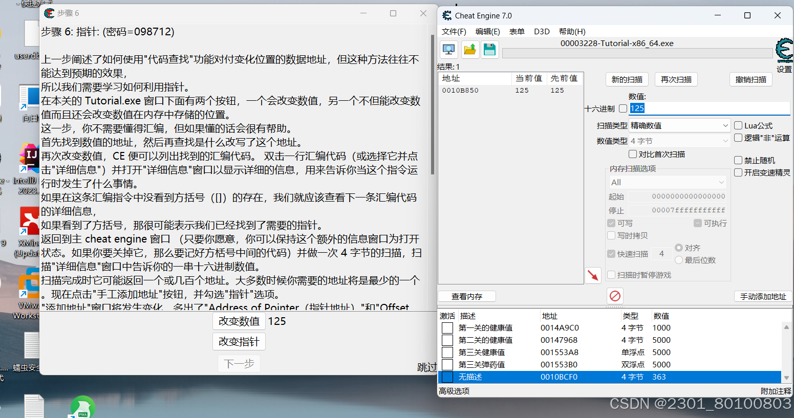The height and width of the screenshot is (418, 794).
Task: Click the scan progress bar
Action: [x=637, y=53]
